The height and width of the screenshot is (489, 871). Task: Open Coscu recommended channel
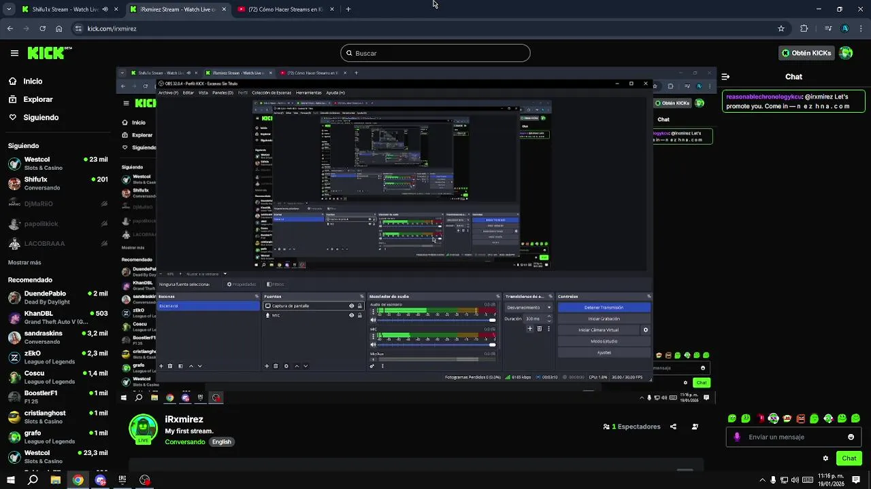(58, 377)
